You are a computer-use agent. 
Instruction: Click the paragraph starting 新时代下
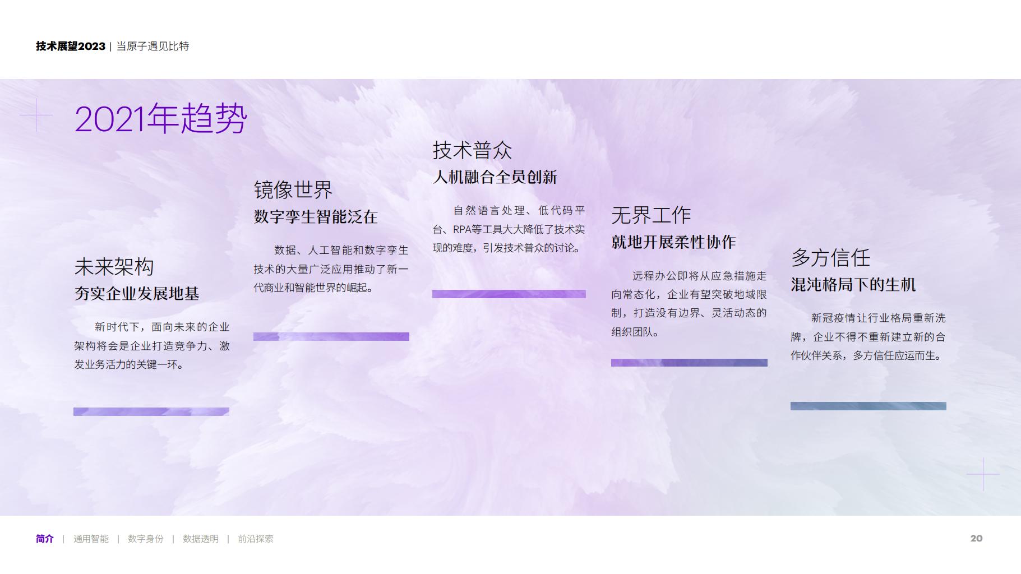(152, 346)
